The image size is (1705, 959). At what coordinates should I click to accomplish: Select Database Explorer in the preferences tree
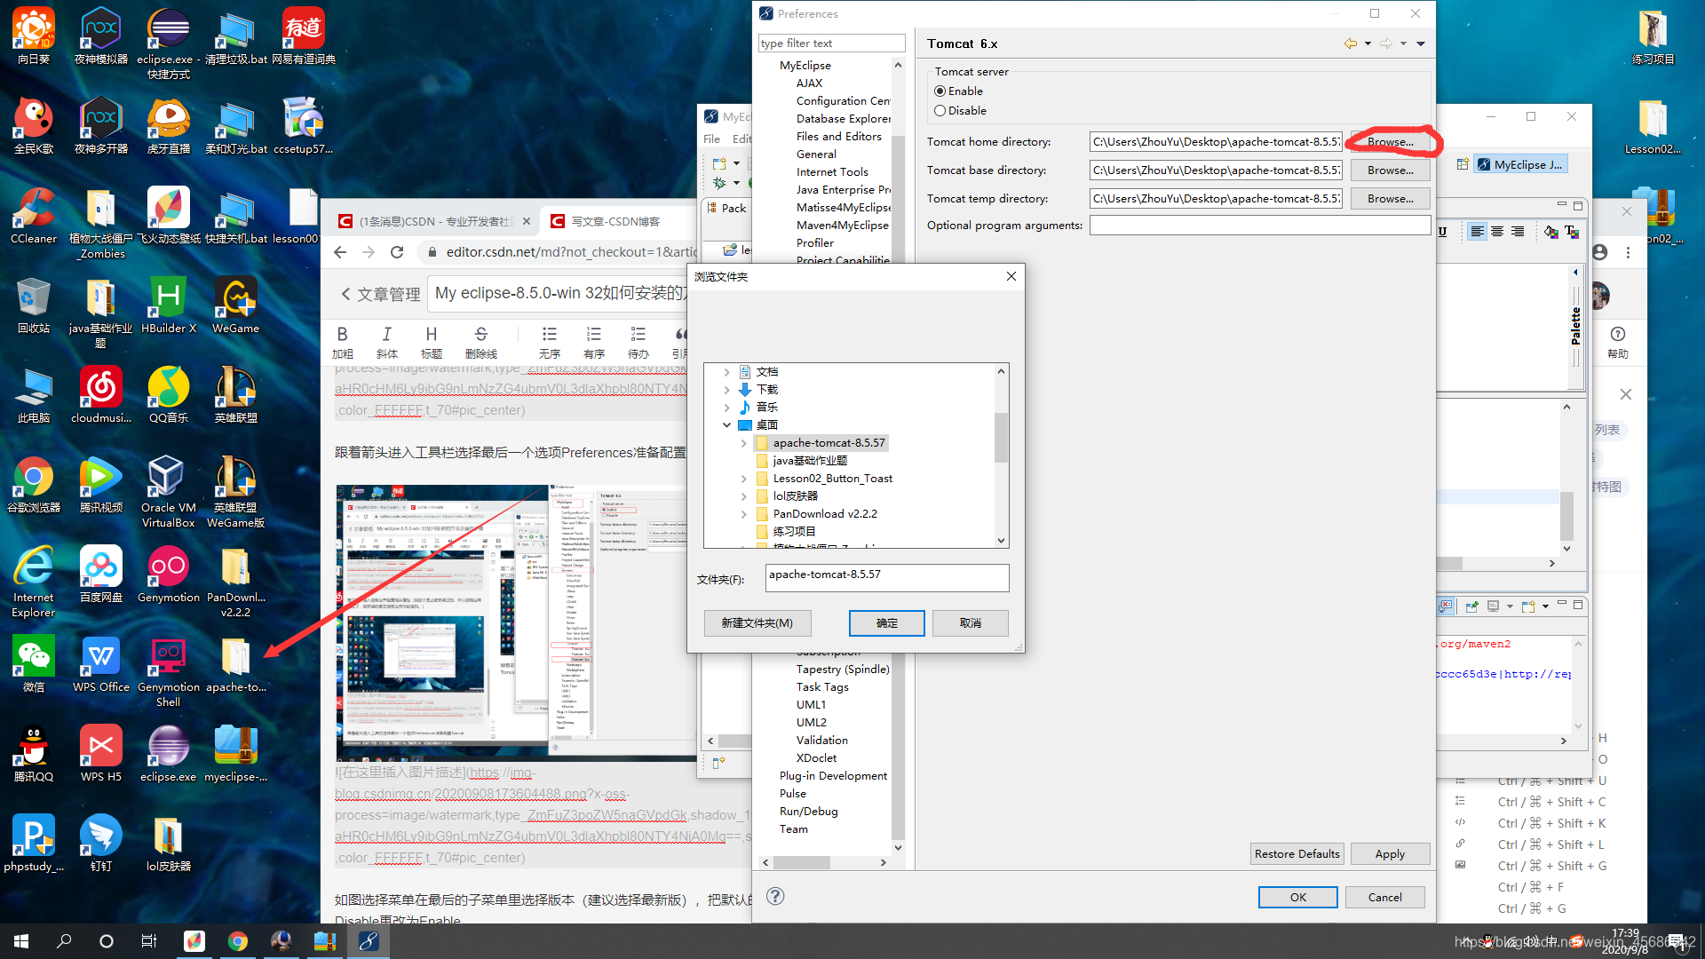pyautogui.click(x=844, y=119)
